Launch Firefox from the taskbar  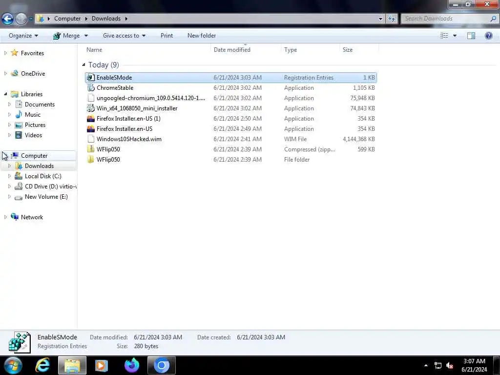pos(132,365)
